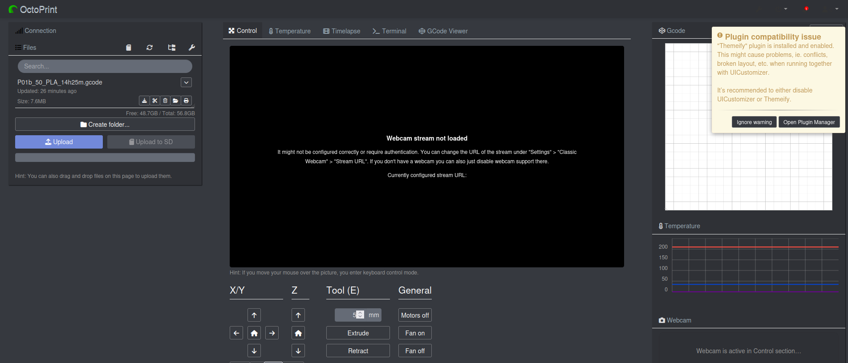Jog X/Y axis right arrow
Viewport: 848px width, 363px height.
click(272, 333)
